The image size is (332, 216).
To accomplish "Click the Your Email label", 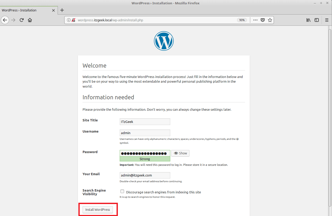I will point(91,174).
